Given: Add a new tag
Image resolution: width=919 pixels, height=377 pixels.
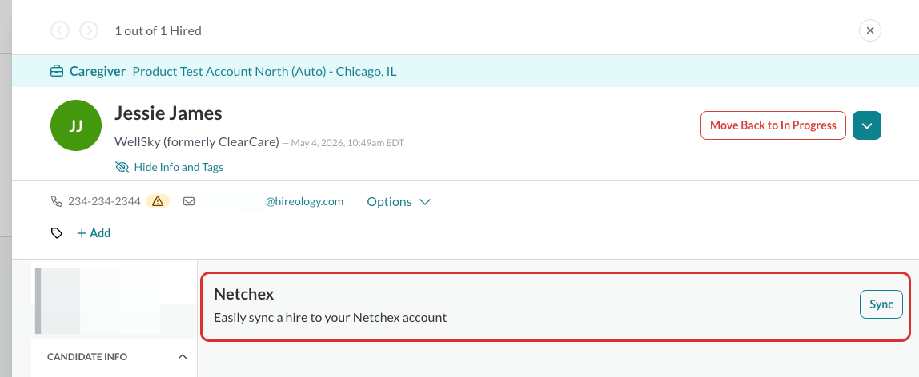Looking at the screenshot, I should pos(94,233).
